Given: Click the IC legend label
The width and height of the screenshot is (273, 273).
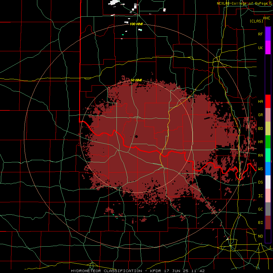Looking at the screenshot, I should (x=260, y=196).
